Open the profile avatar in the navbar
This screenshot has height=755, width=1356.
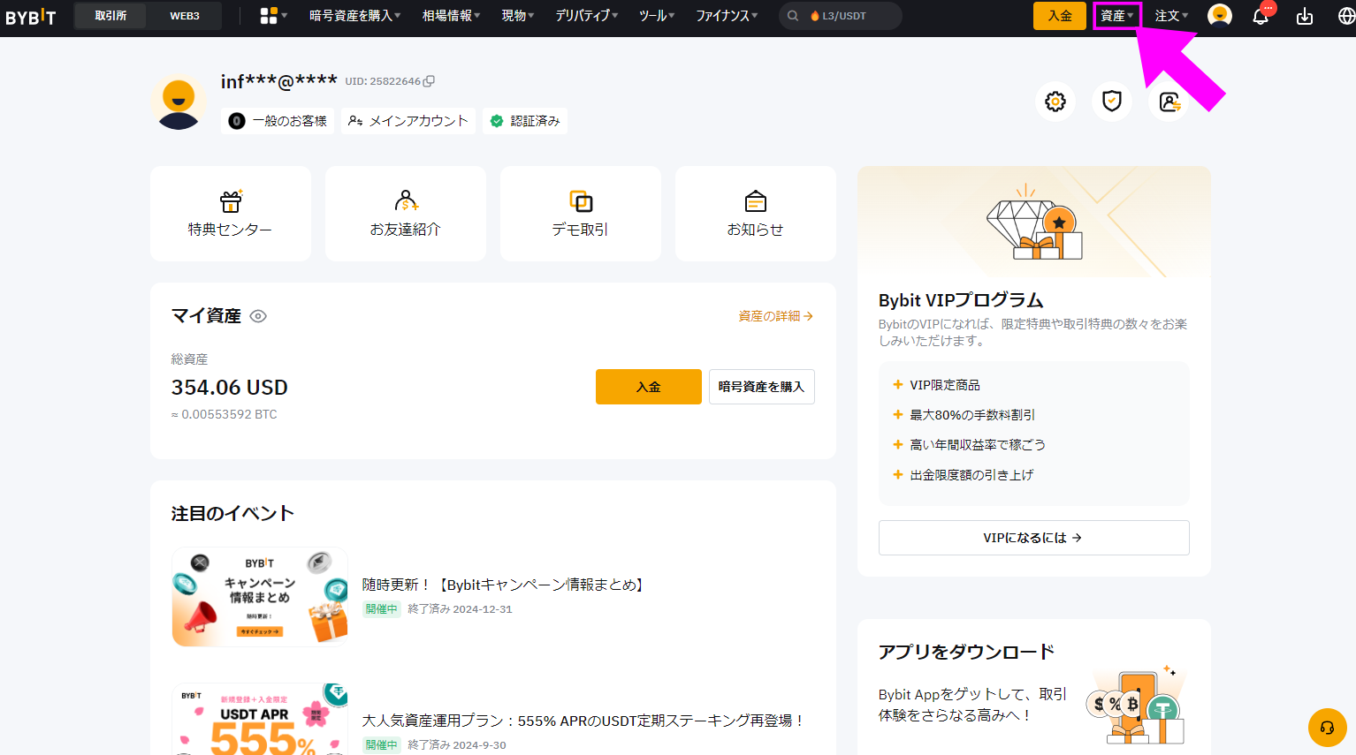1220,16
